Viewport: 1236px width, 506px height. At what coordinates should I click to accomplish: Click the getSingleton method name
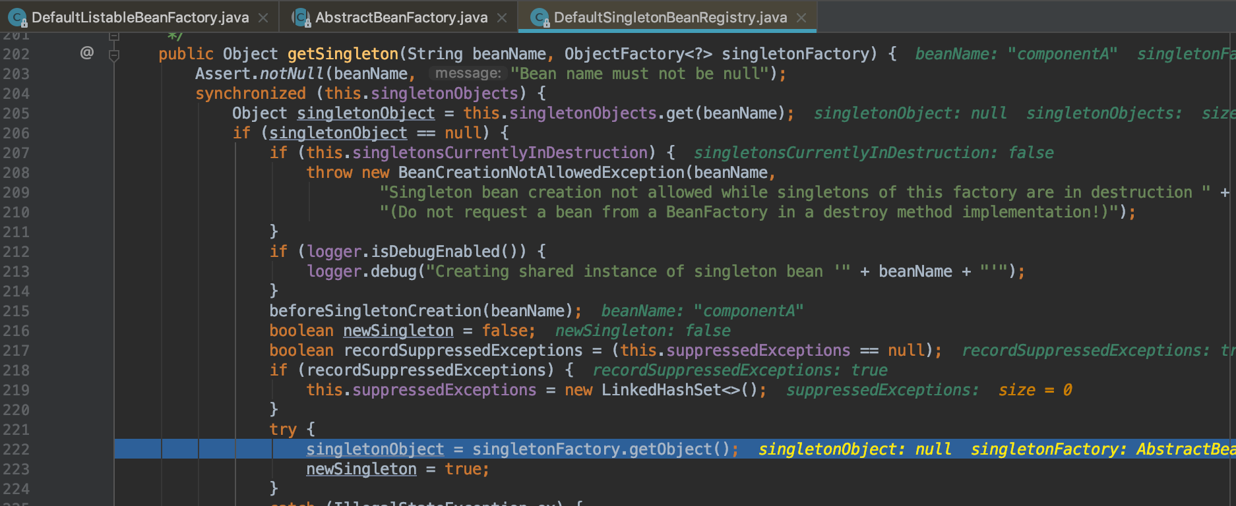(x=343, y=54)
